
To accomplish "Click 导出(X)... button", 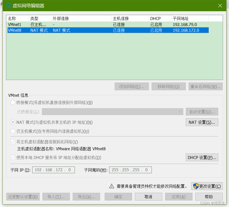I will click(86, 196).
